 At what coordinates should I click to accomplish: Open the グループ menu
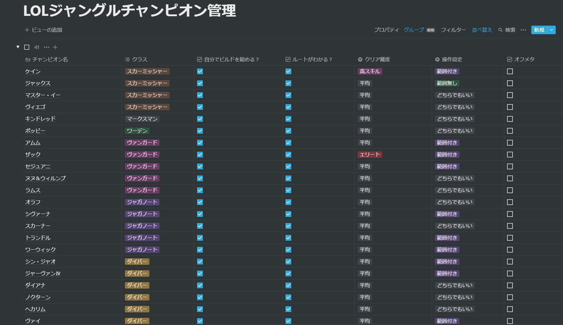click(414, 30)
